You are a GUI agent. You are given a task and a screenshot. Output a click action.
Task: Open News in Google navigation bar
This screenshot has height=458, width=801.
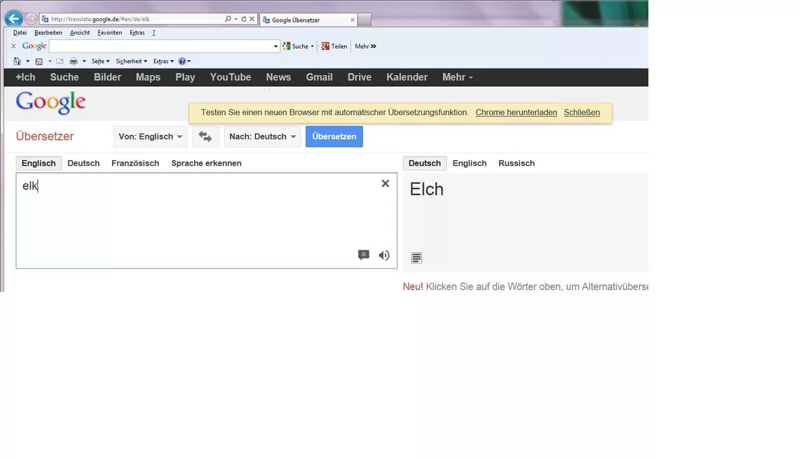(x=278, y=77)
